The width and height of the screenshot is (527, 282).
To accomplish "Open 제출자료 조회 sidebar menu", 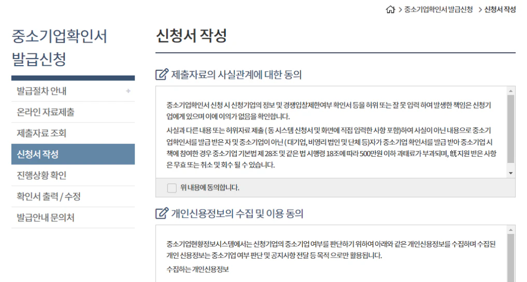I will pos(73,133).
